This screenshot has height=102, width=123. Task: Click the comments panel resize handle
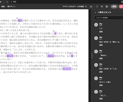click(x=92, y=56)
